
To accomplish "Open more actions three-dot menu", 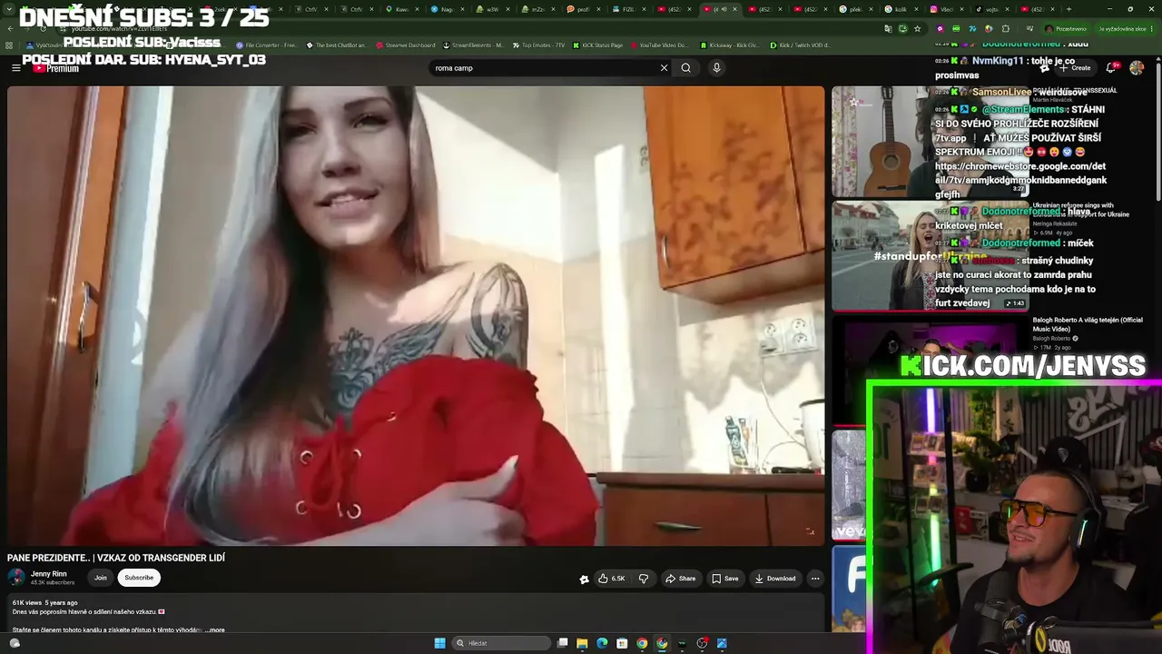I will (x=815, y=579).
